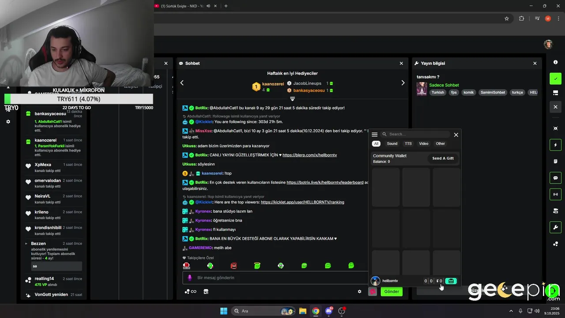Select the TTS filter tab
The height and width of the screenshot is (318, 565).
(x=408, y=144)
